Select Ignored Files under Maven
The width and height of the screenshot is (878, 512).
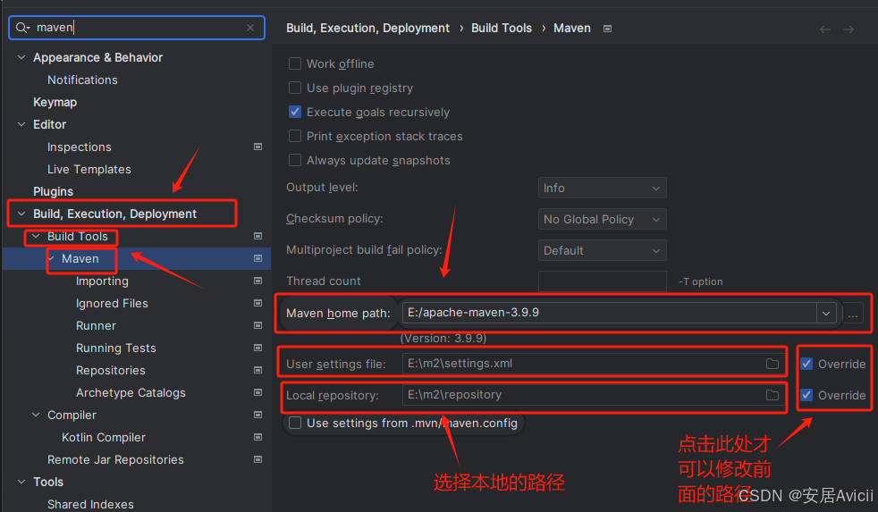coord(112,303)
